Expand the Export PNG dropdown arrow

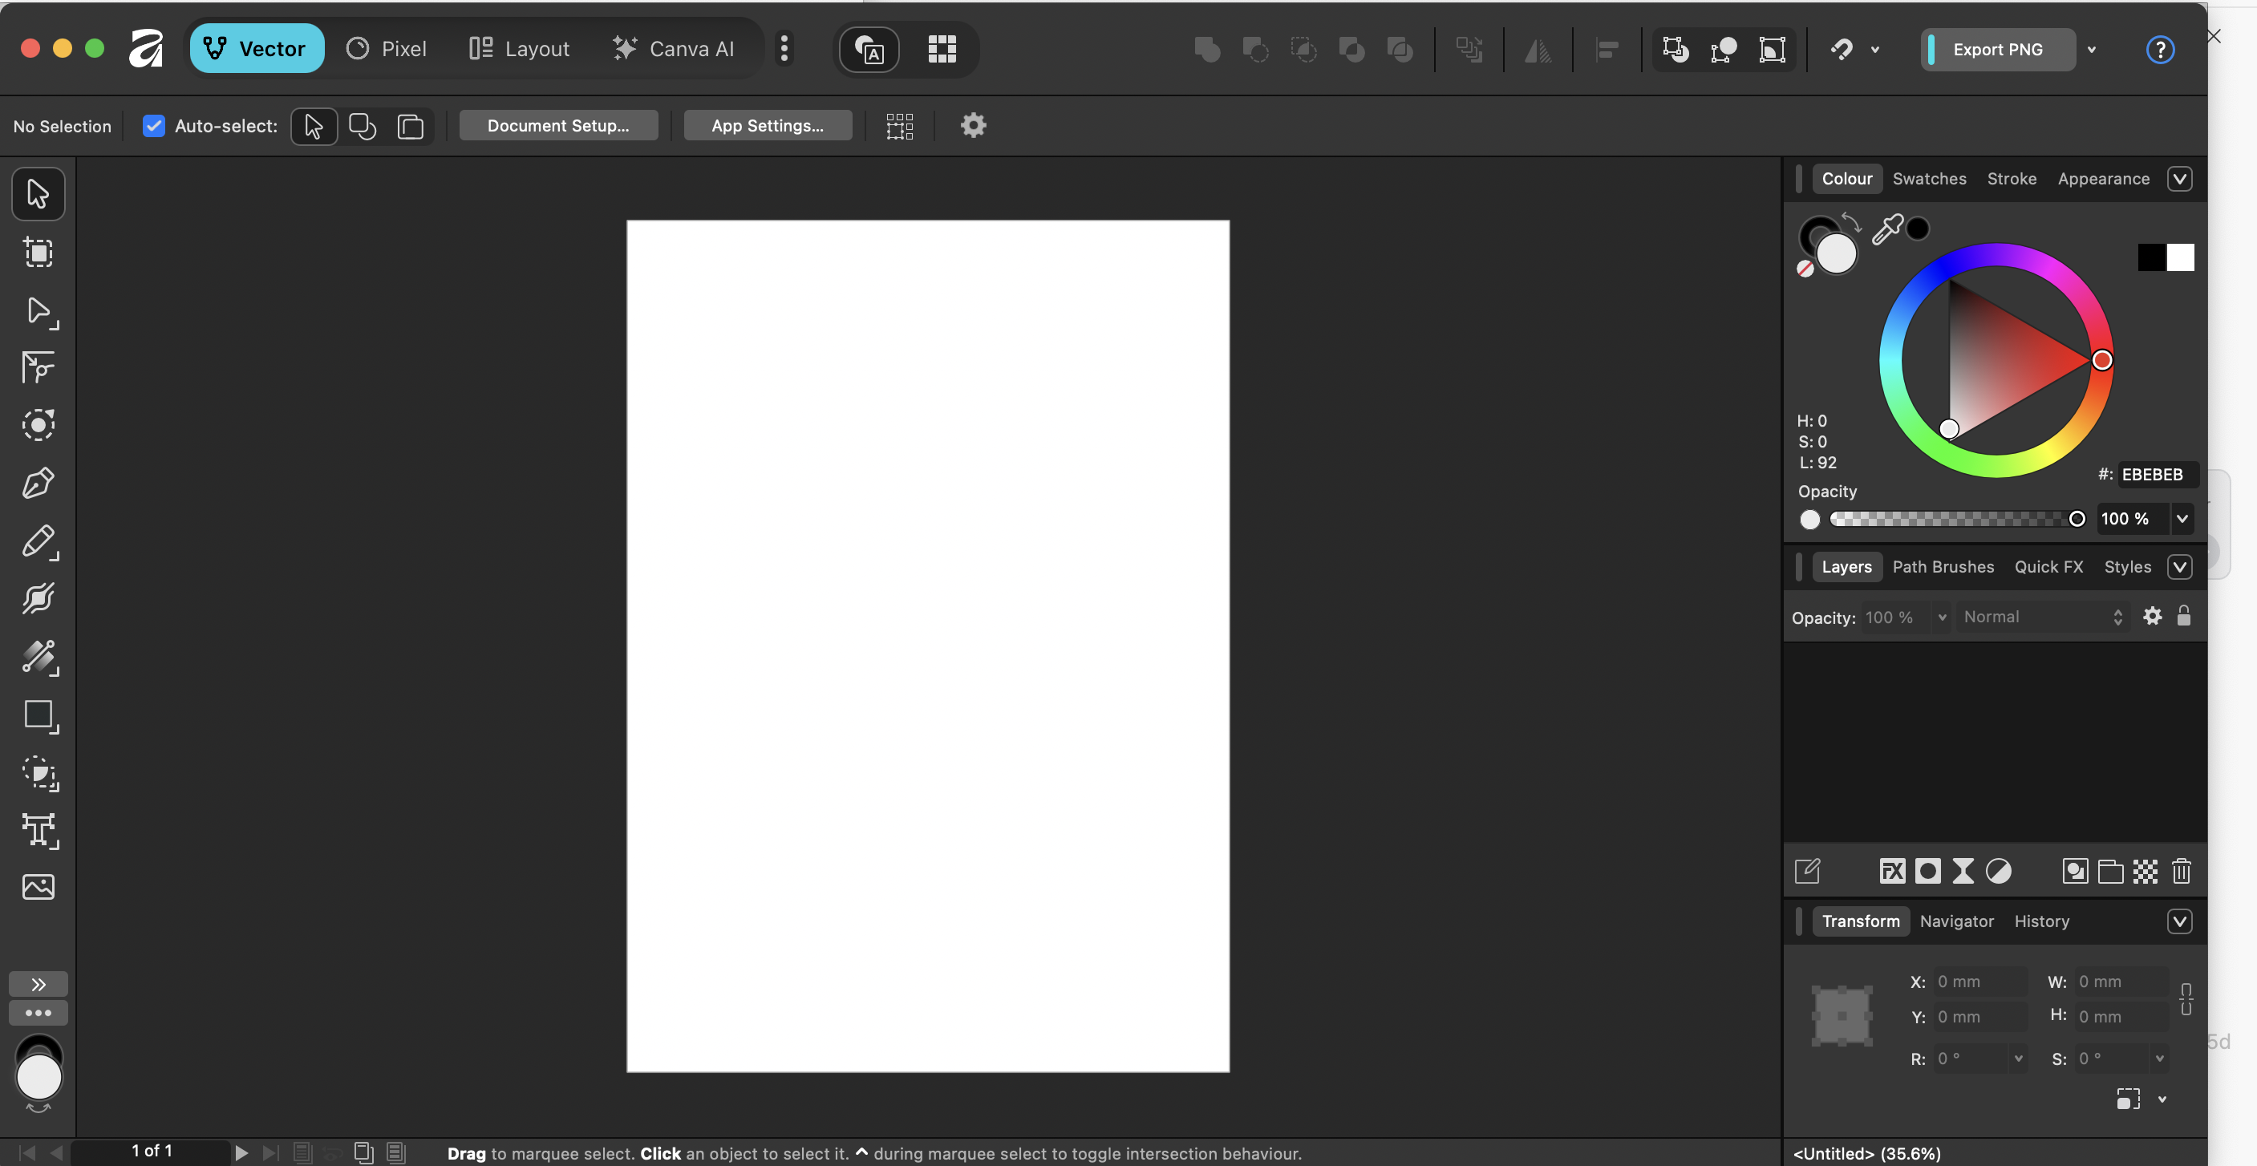pyautogui.click(x=2093, y=50)
